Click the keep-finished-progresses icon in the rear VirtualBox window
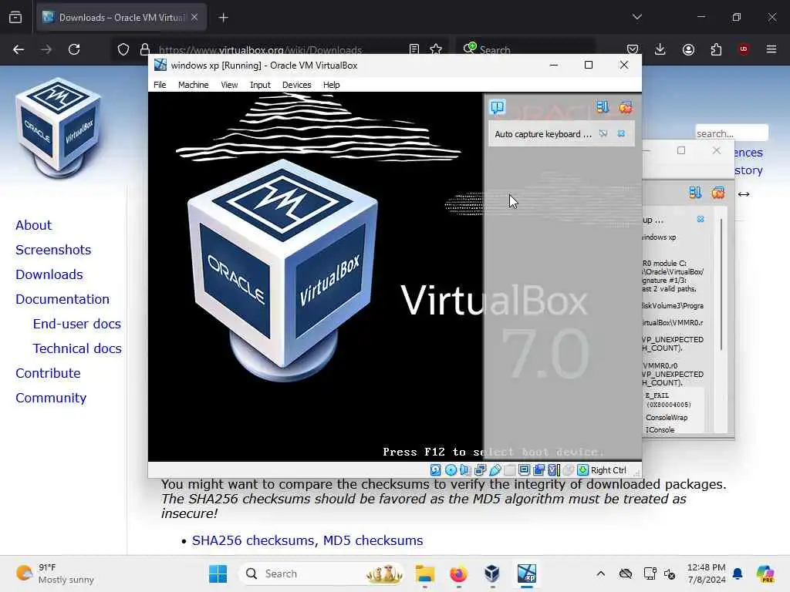Viewport: 790px width, 592px height. coord(695,192)
